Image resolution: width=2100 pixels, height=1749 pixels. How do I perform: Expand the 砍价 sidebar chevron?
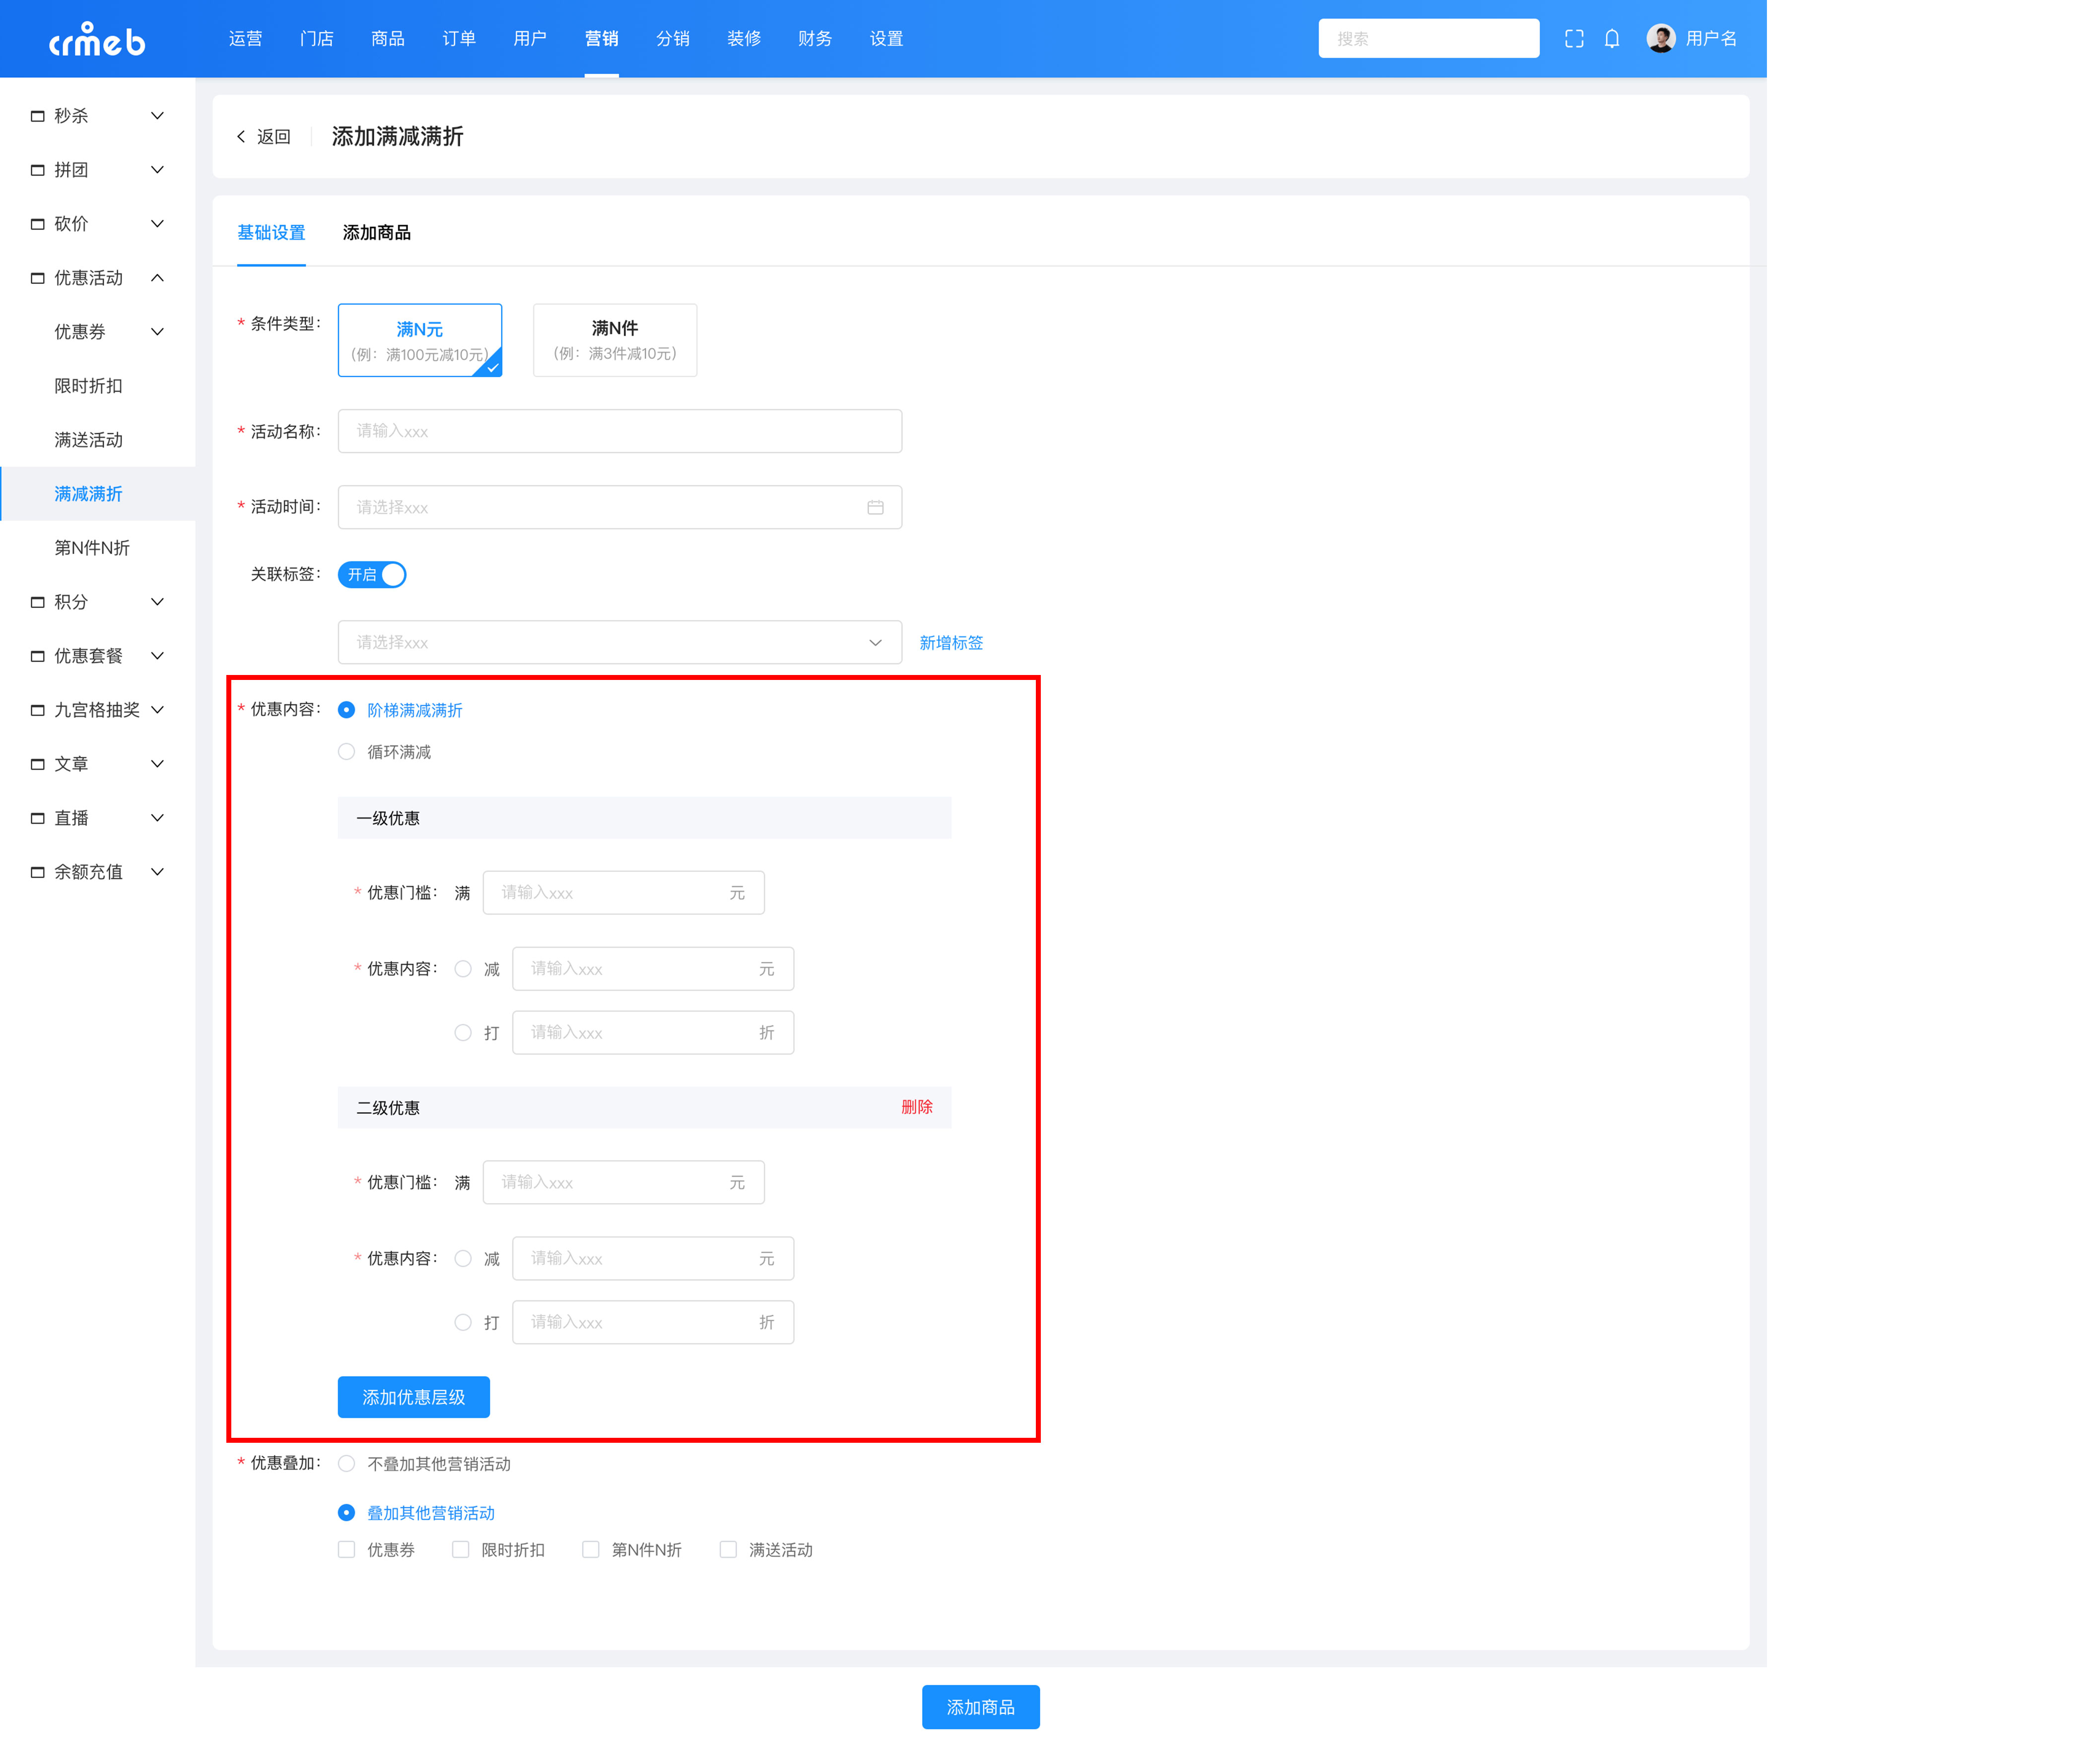[157, 224]
